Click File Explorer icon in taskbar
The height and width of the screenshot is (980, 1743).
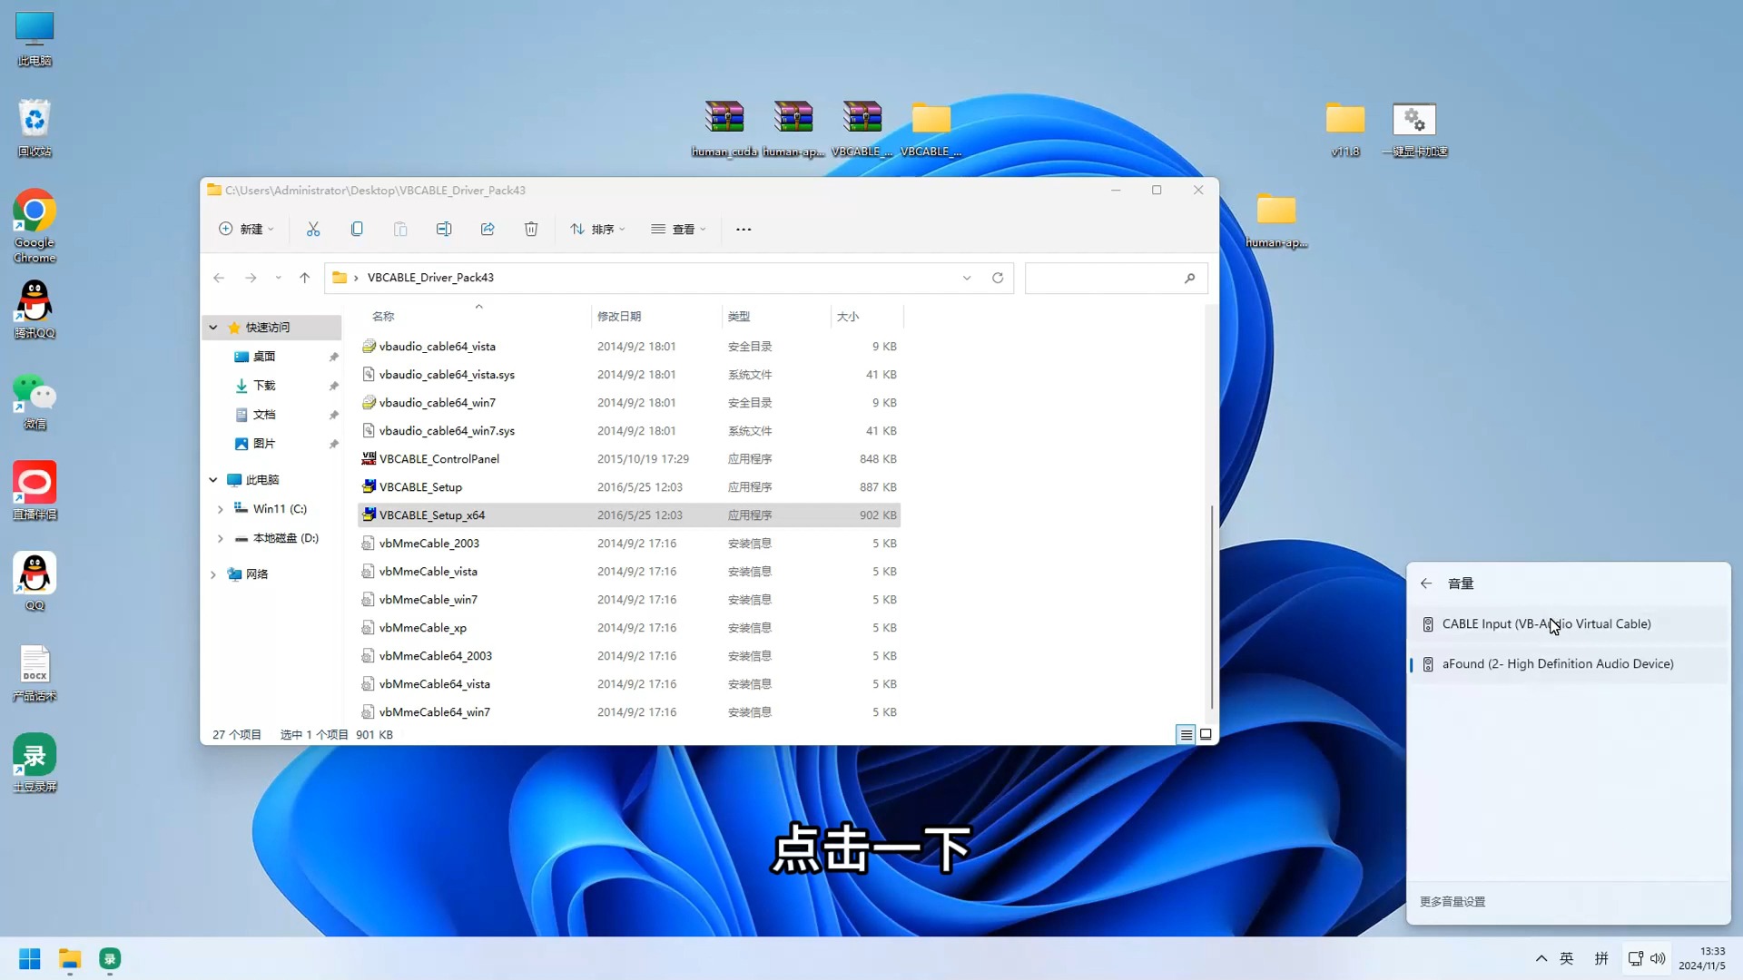70,959
